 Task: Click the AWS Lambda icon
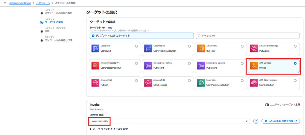[x=254, y=66]
